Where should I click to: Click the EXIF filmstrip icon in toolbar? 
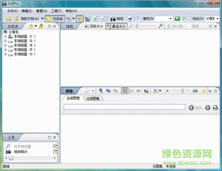pos(87,19)
